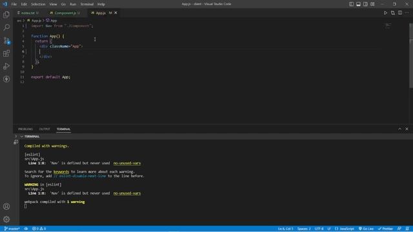Click App.js file icon in breadcrumb
This screenshot has height=232, width=413.
pyautogui.click(x=28, y=20)
